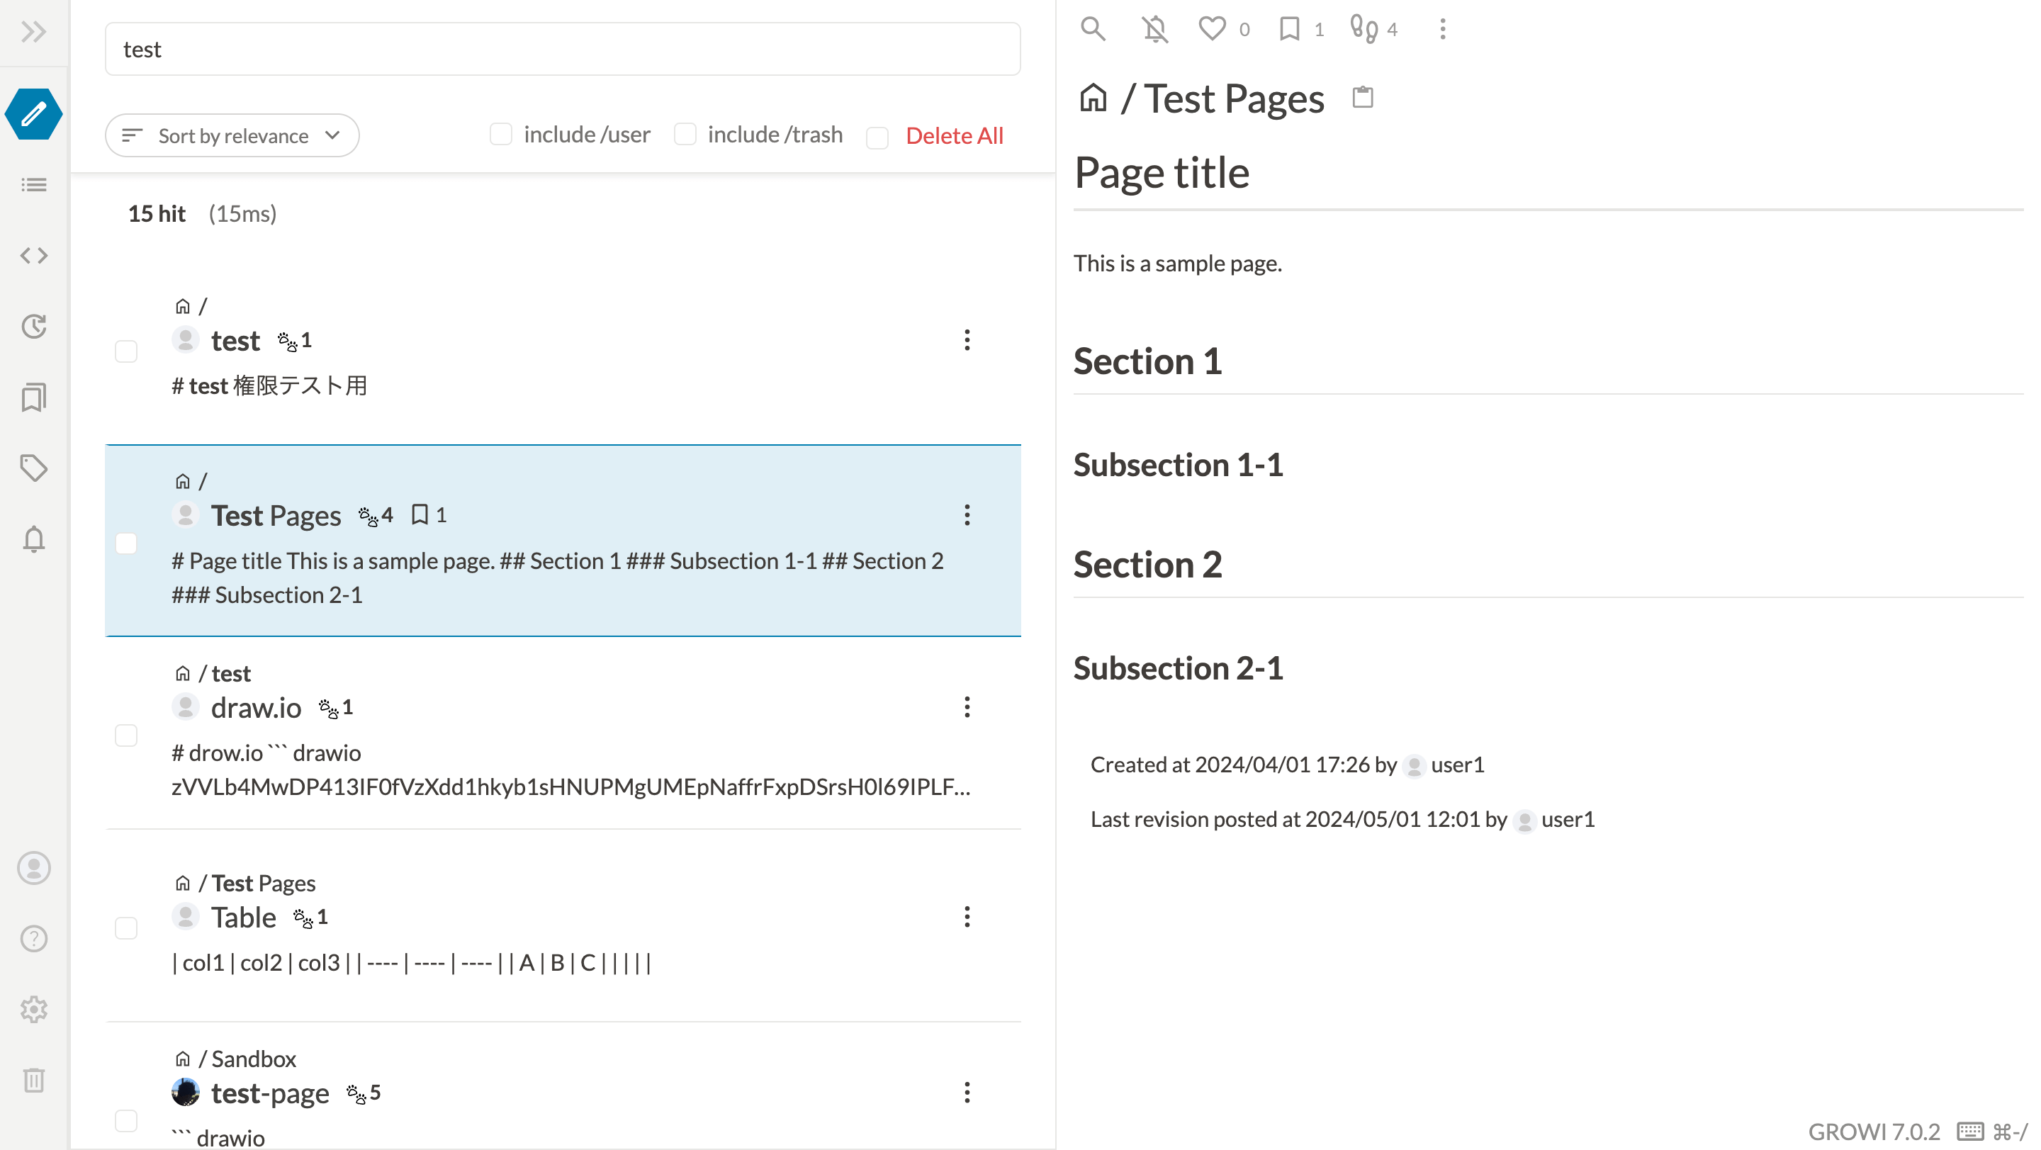Check the draw.io result checkbox

pyautogui.click(x=126, y=735)
